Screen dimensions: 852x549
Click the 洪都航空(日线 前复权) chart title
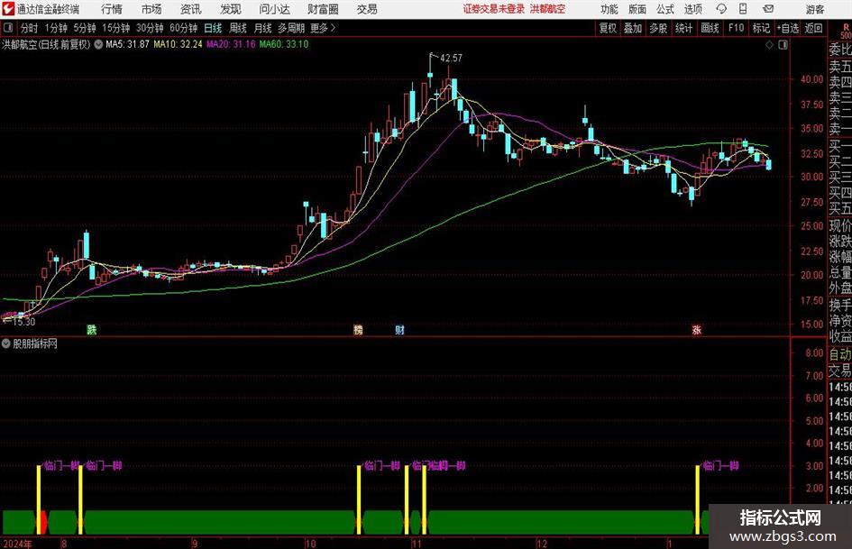tap(46, 44)
